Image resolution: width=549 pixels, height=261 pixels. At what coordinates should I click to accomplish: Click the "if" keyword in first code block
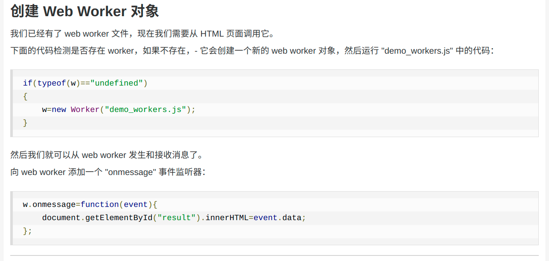pyautogui.click(x=27, y=83)
